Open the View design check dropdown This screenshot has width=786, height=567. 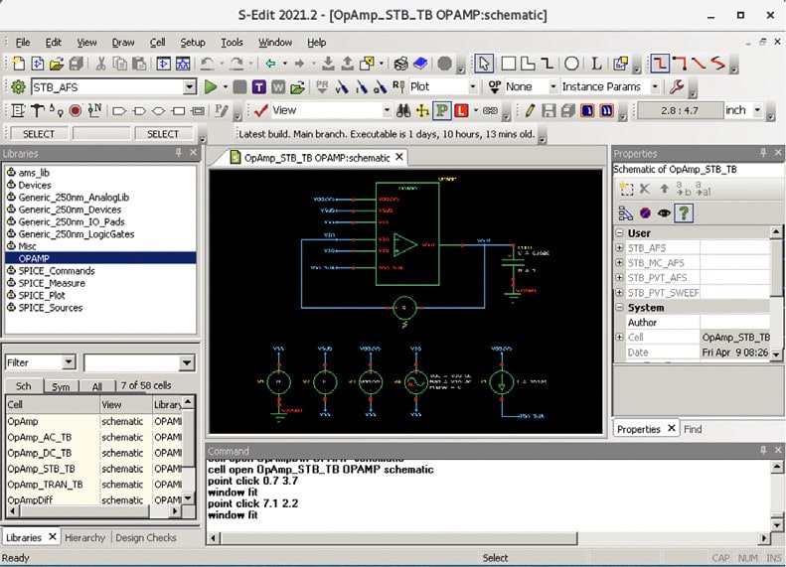(387, 110)
